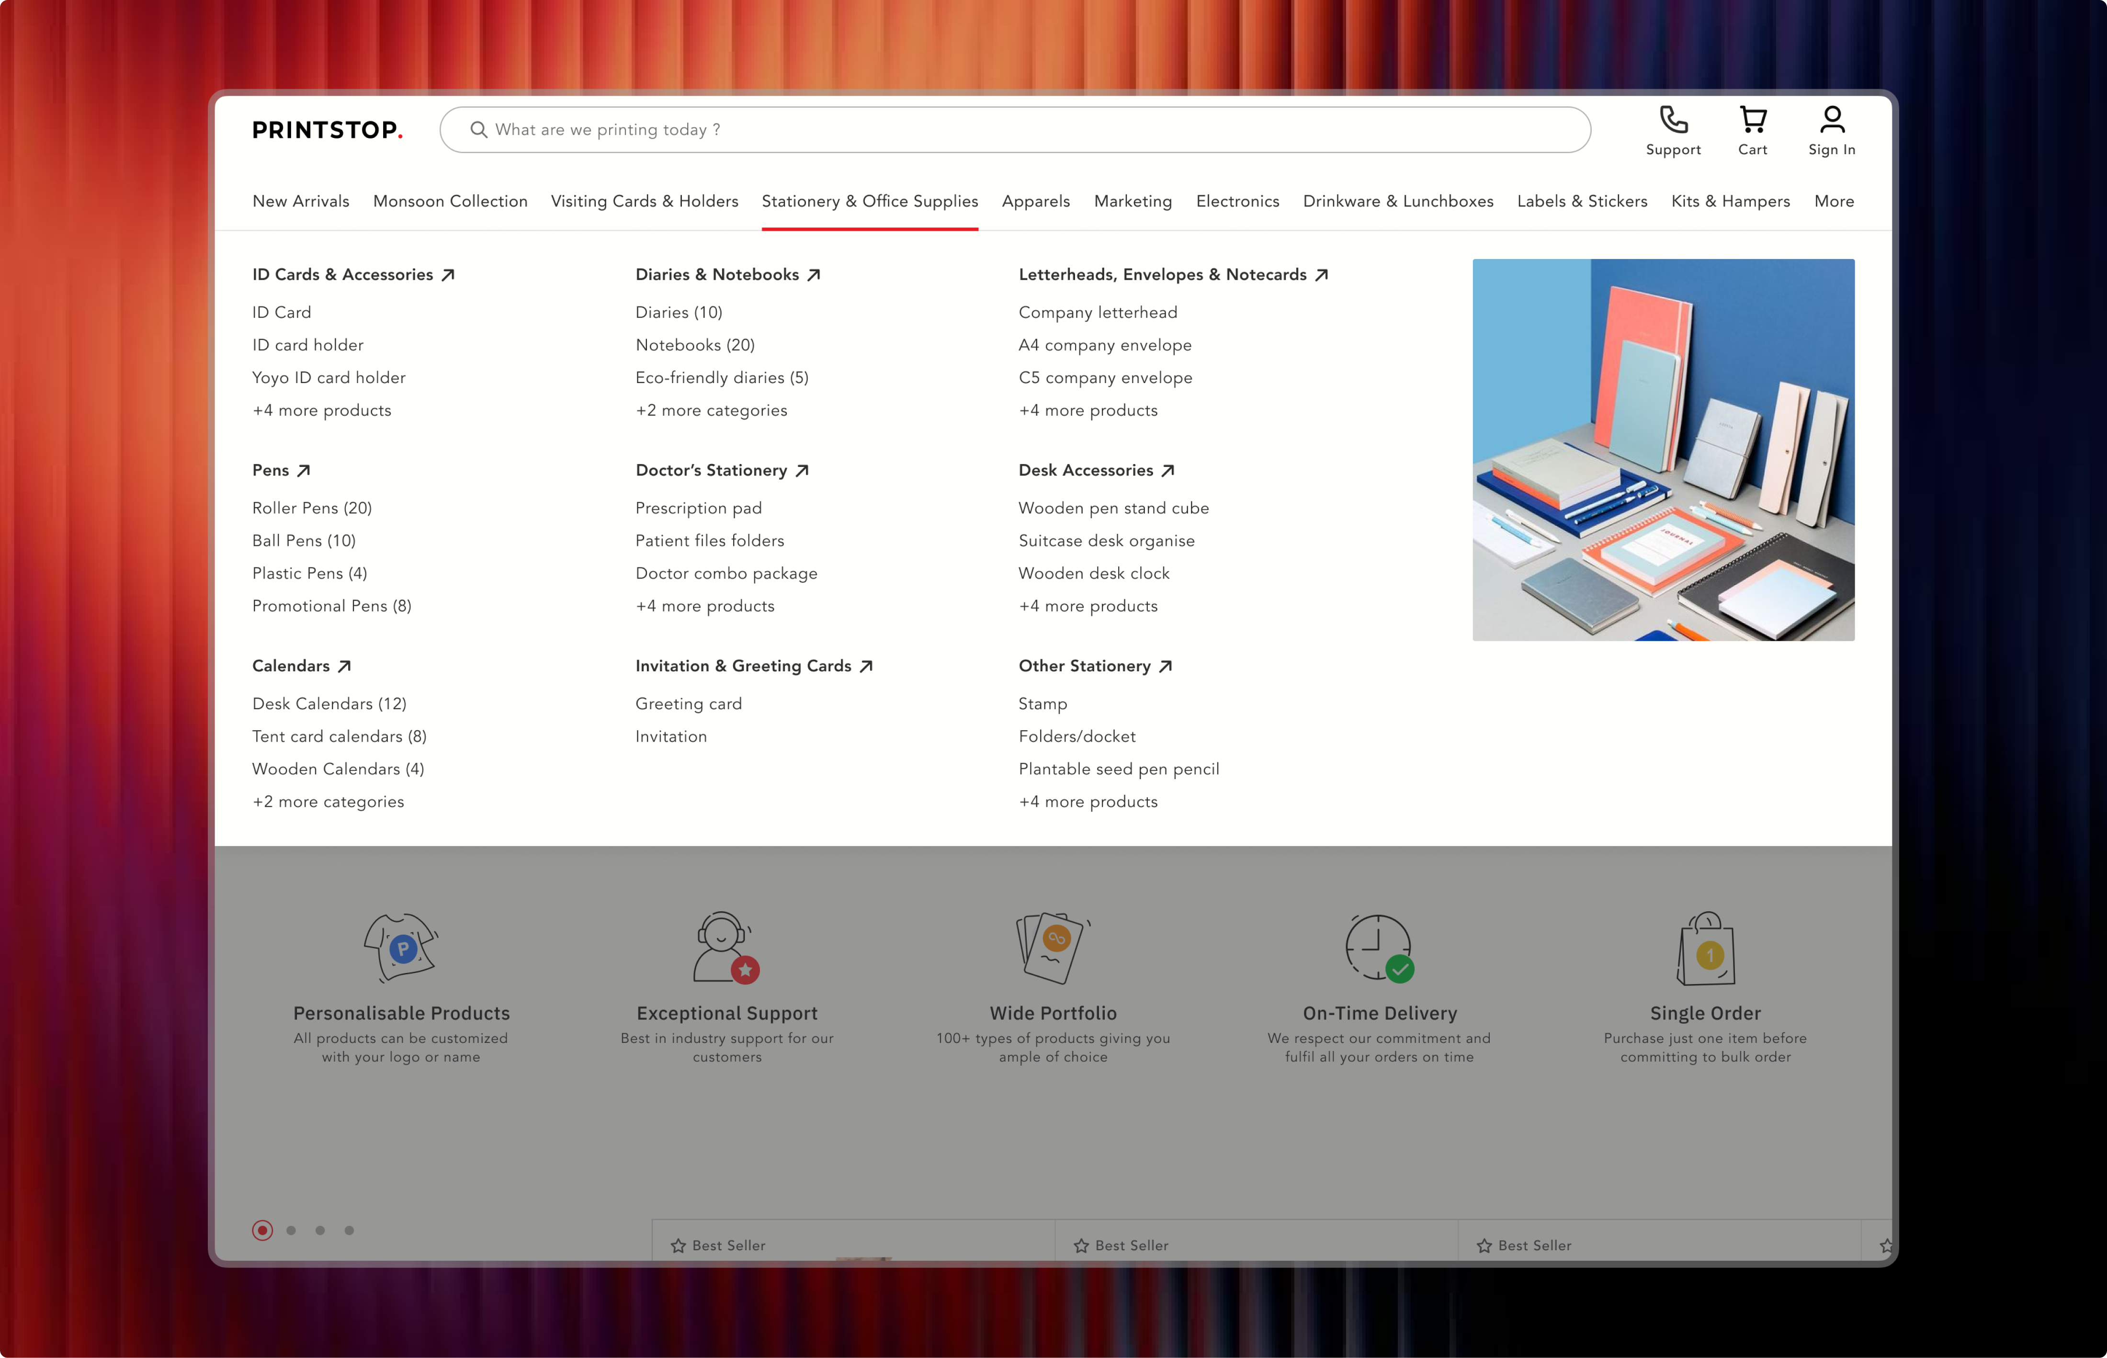Click the search magnifier icon

point(479,130)
